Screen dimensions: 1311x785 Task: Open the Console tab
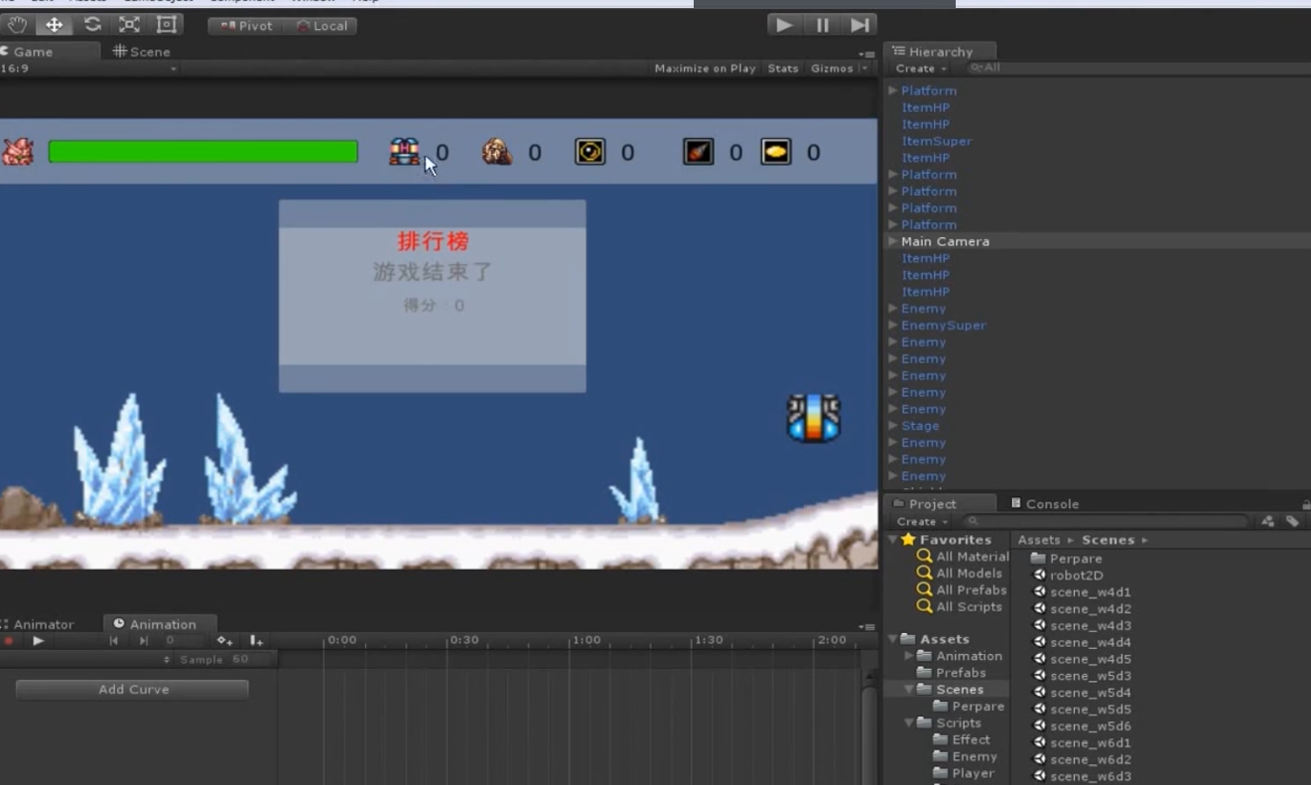(1045, 503)
